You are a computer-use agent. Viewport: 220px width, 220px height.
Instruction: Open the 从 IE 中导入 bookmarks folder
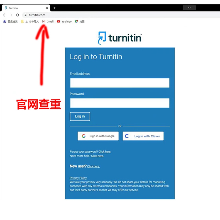pos(30,21)
